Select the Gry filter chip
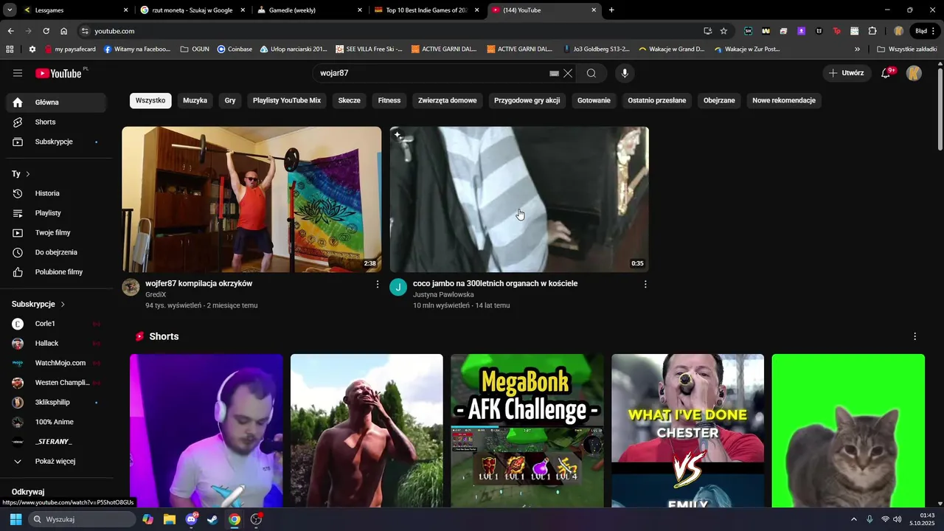The width and height of the screenshot is (944, 531). pyautogui.click(x=230, y=100)
